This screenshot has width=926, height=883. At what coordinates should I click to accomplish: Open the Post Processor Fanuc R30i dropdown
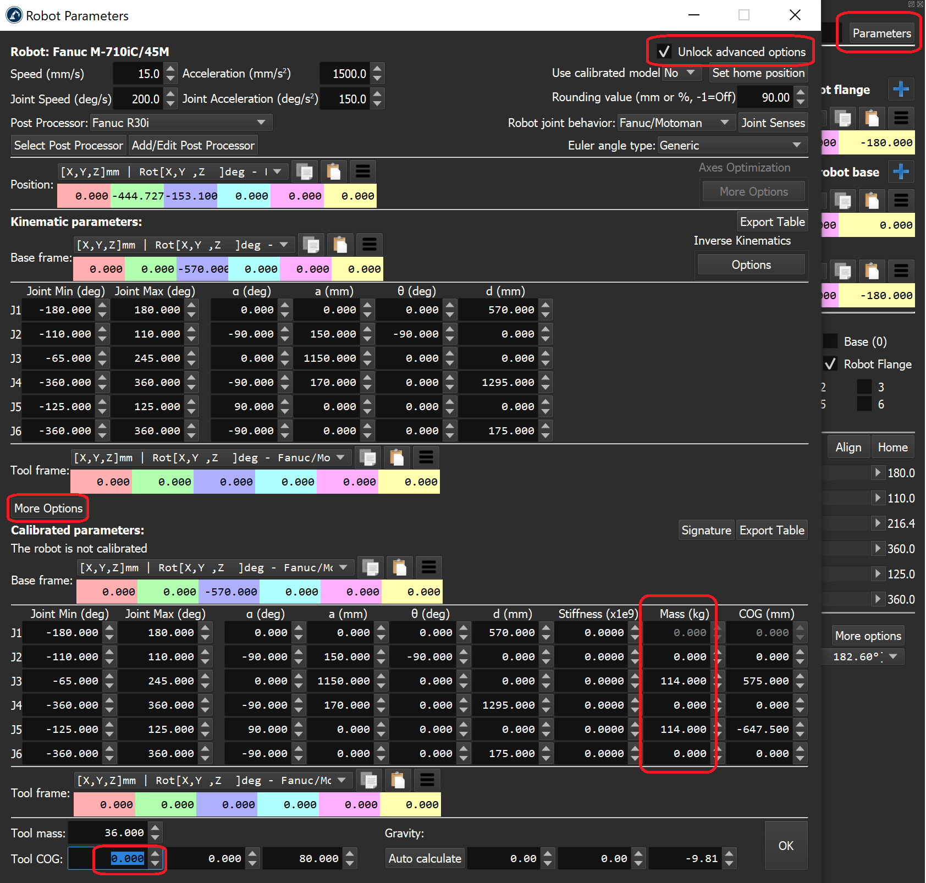tap(180, 123)
